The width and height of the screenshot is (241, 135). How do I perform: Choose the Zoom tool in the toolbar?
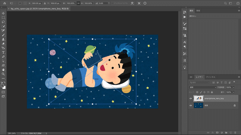3,74
